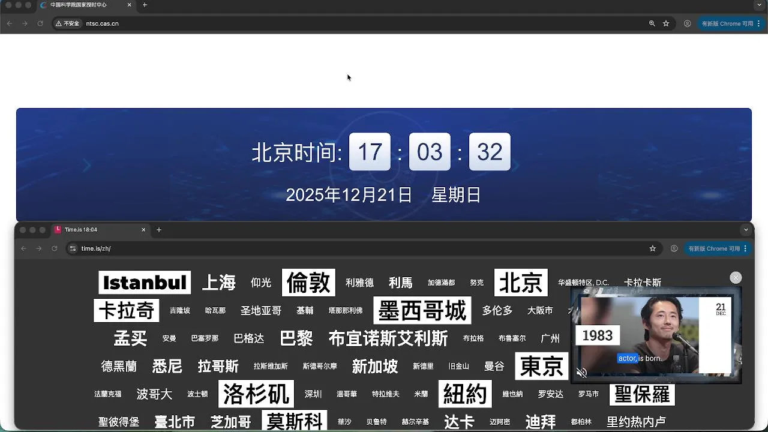Image resolution: width=768 pixels, height=432 pixels.
Task: Open the 孟买 city link
Action: click(x=130, y=338)
